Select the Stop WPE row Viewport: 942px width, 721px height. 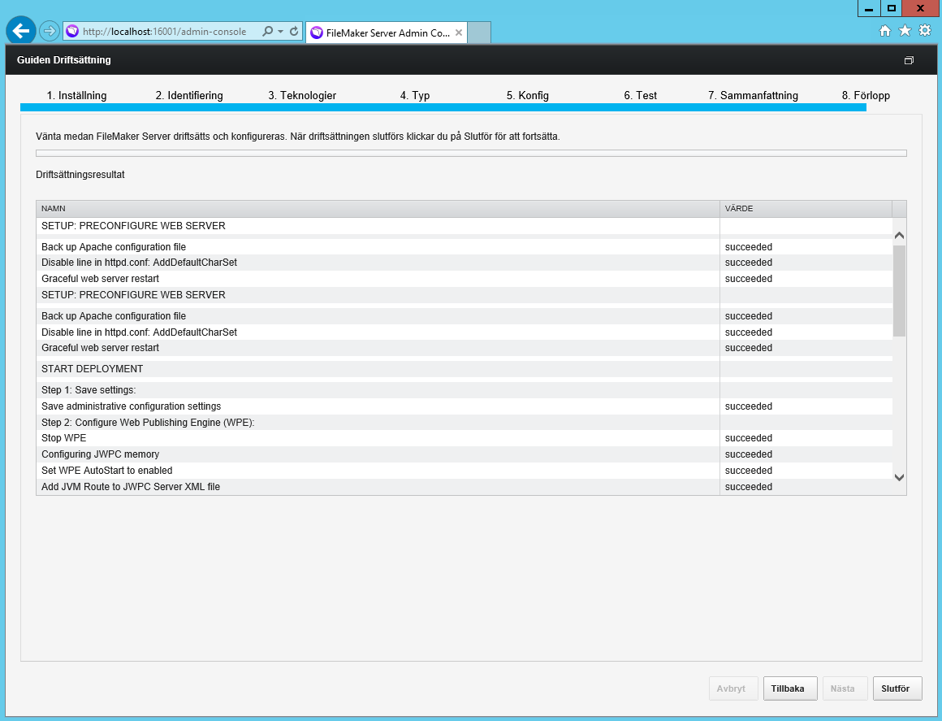(464, 438)
